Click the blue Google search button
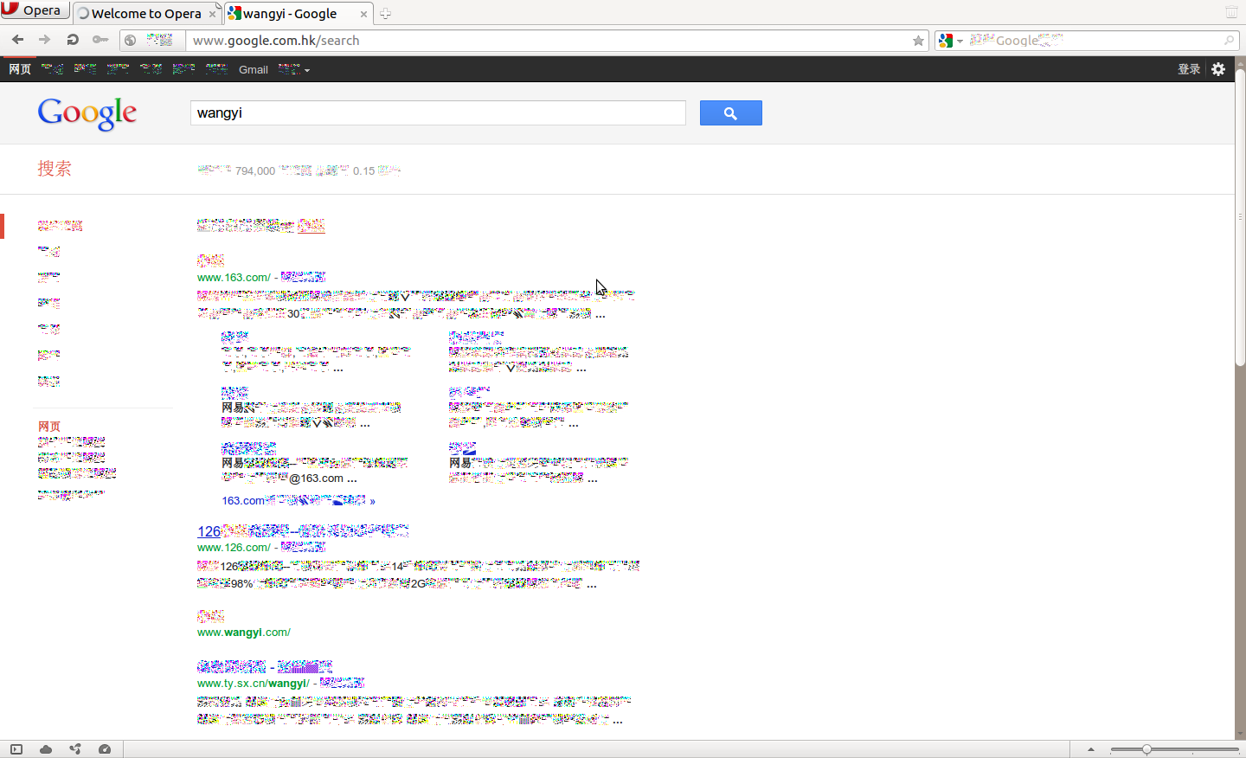This screenshot has height=758, width=1246. [730, 113]
